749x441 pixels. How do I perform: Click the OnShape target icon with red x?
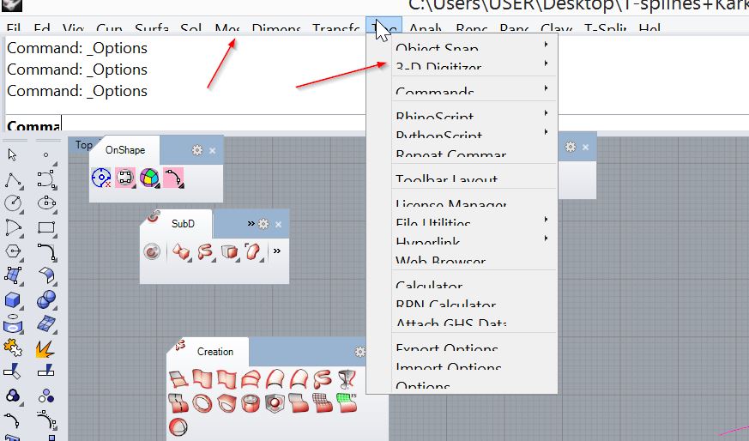[101, 178]
